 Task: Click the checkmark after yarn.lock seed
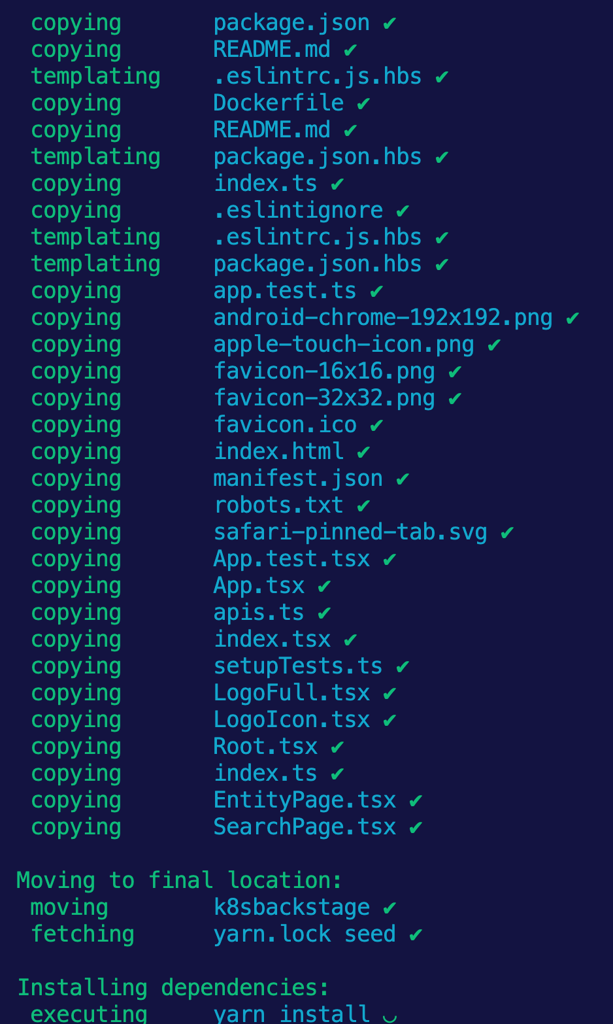point(416,935)
